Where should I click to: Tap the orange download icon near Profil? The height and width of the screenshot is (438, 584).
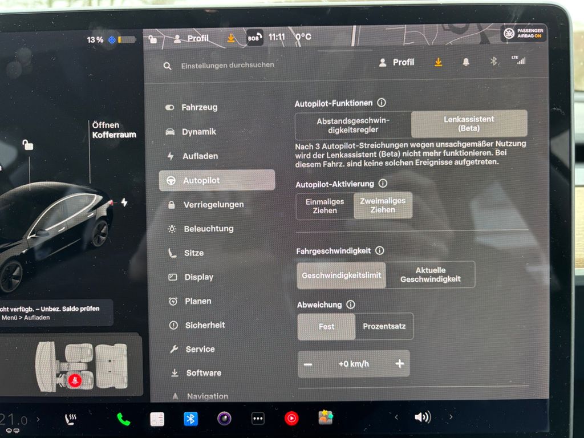click(439, 62)
